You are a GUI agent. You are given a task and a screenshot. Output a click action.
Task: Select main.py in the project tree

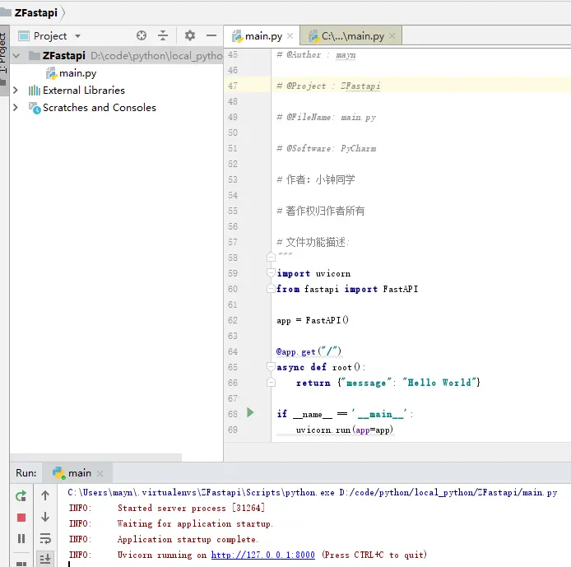(72, 73)
